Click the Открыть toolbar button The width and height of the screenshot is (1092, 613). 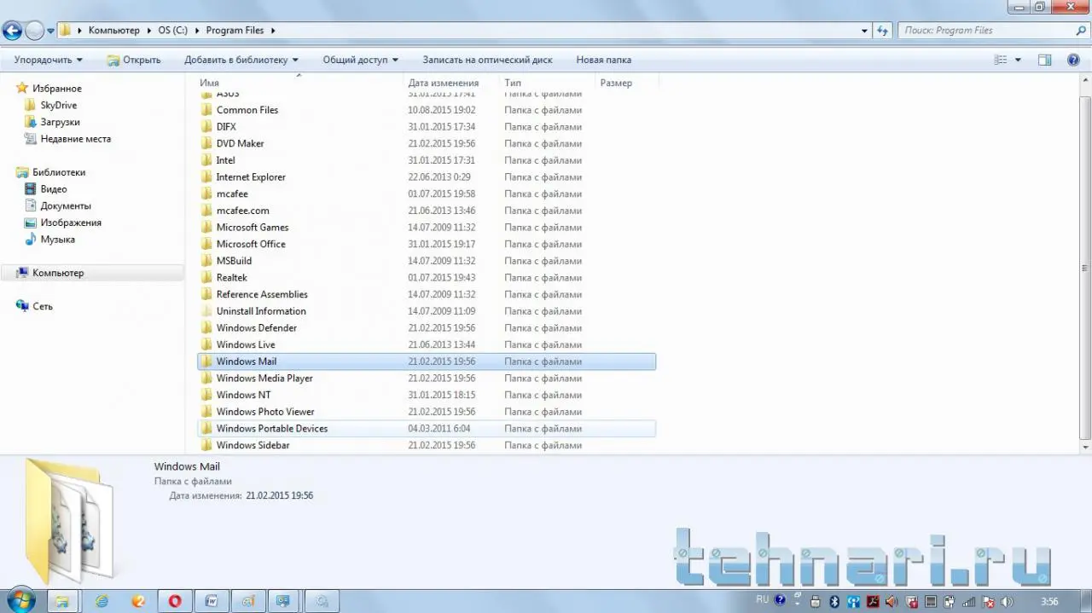[134, 60]
